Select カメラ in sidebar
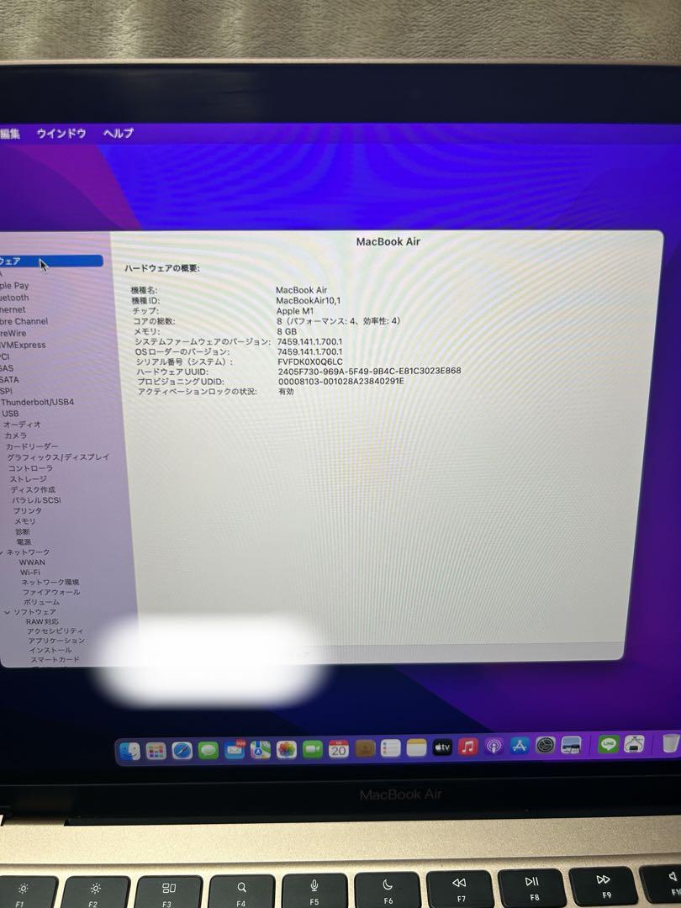 16,436
